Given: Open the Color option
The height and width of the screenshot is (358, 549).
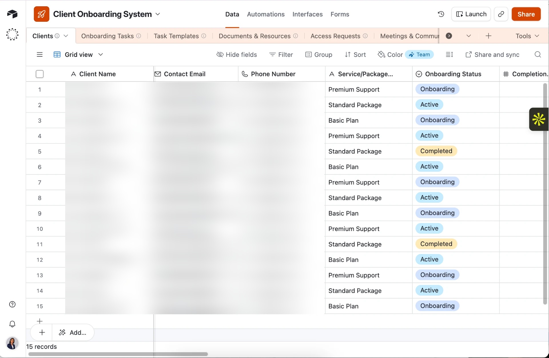Looking at the screenshot, I should coord(390,55).
